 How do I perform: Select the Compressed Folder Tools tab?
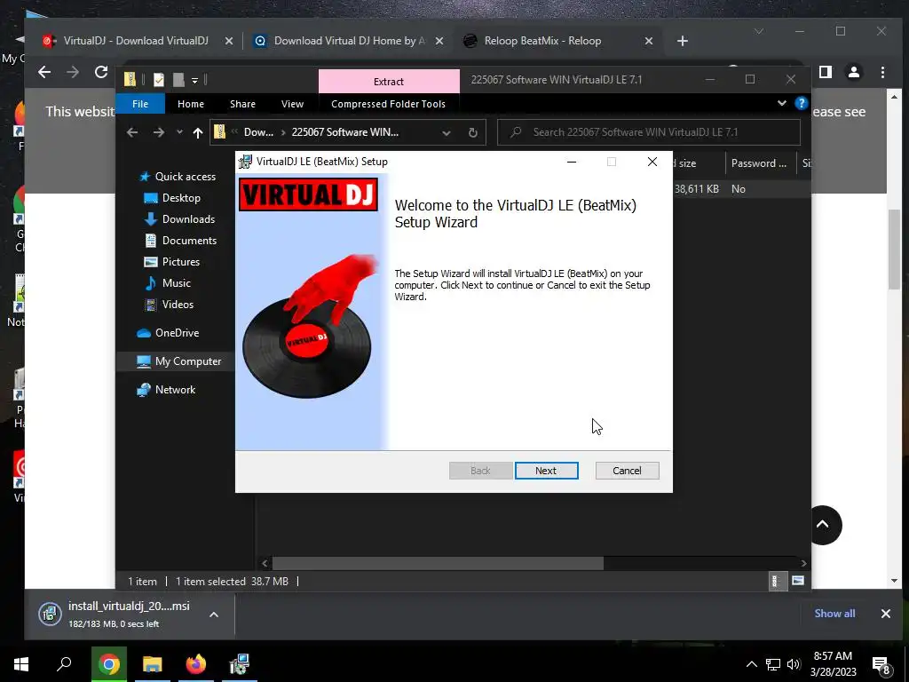[x=389, y=104]
